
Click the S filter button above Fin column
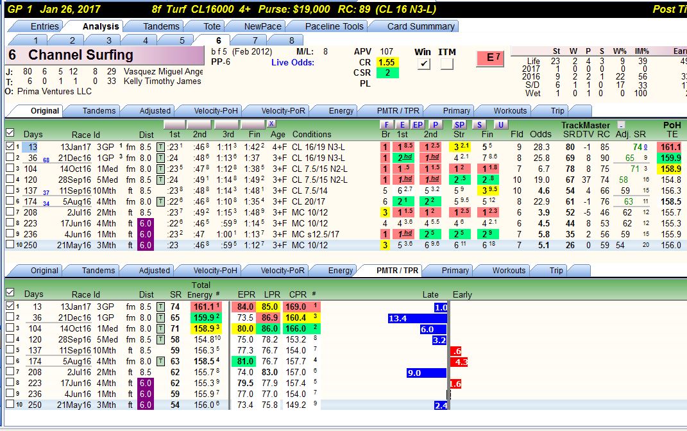coord(479,124)
